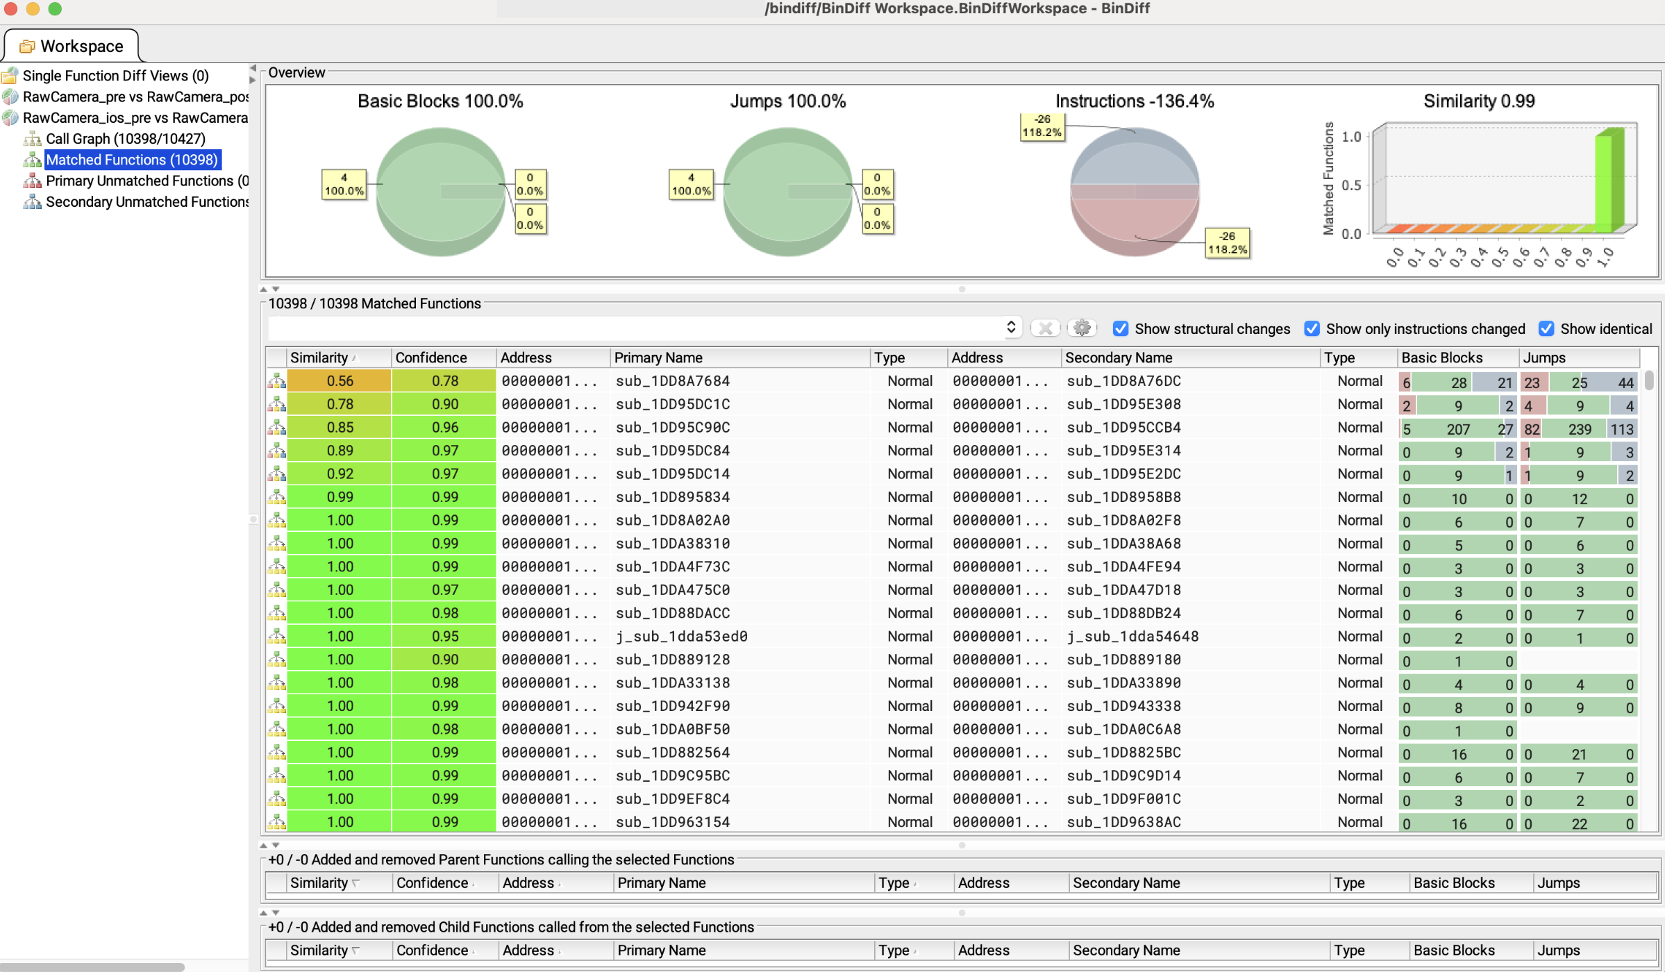Collapse the left tree panel with arrow

[x=253, y=69]
